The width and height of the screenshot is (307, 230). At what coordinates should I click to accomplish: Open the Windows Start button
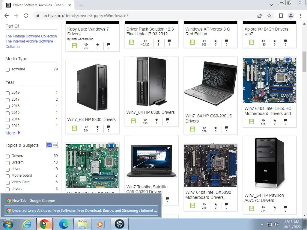[x=8, y=224]
